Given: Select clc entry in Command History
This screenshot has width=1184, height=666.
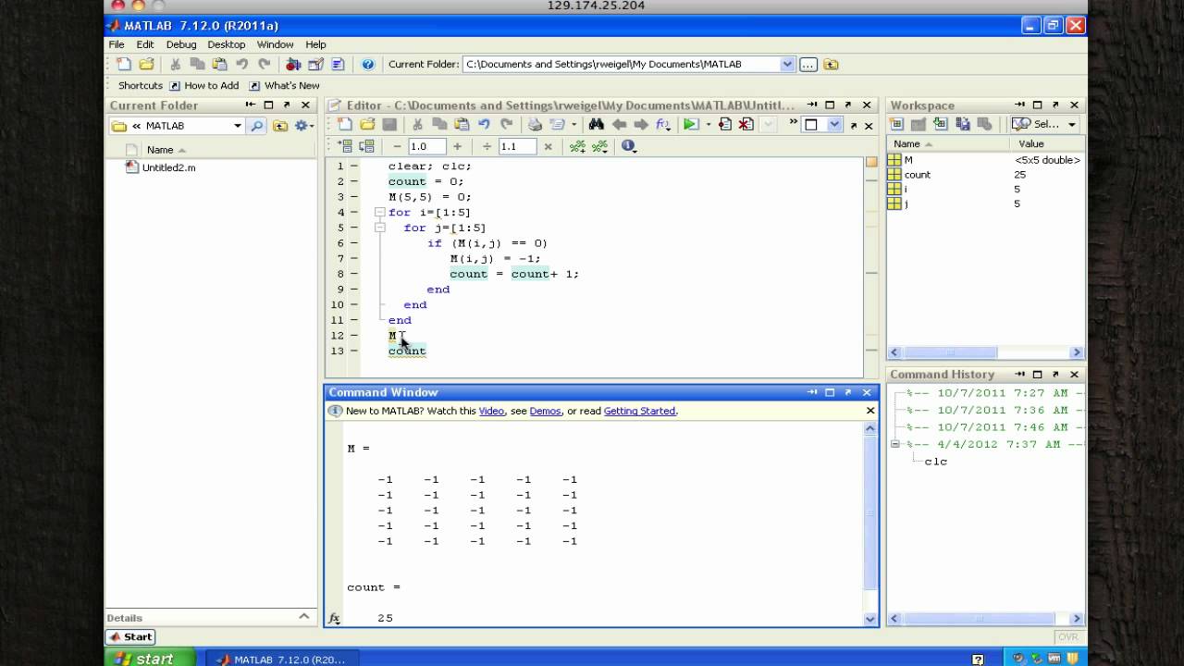Looking at the screenshot, I should coord(935,462).
